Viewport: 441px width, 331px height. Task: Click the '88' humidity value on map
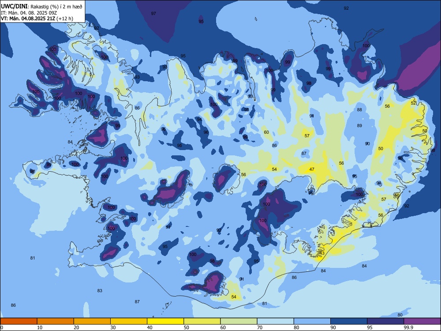tap(359, 110)
